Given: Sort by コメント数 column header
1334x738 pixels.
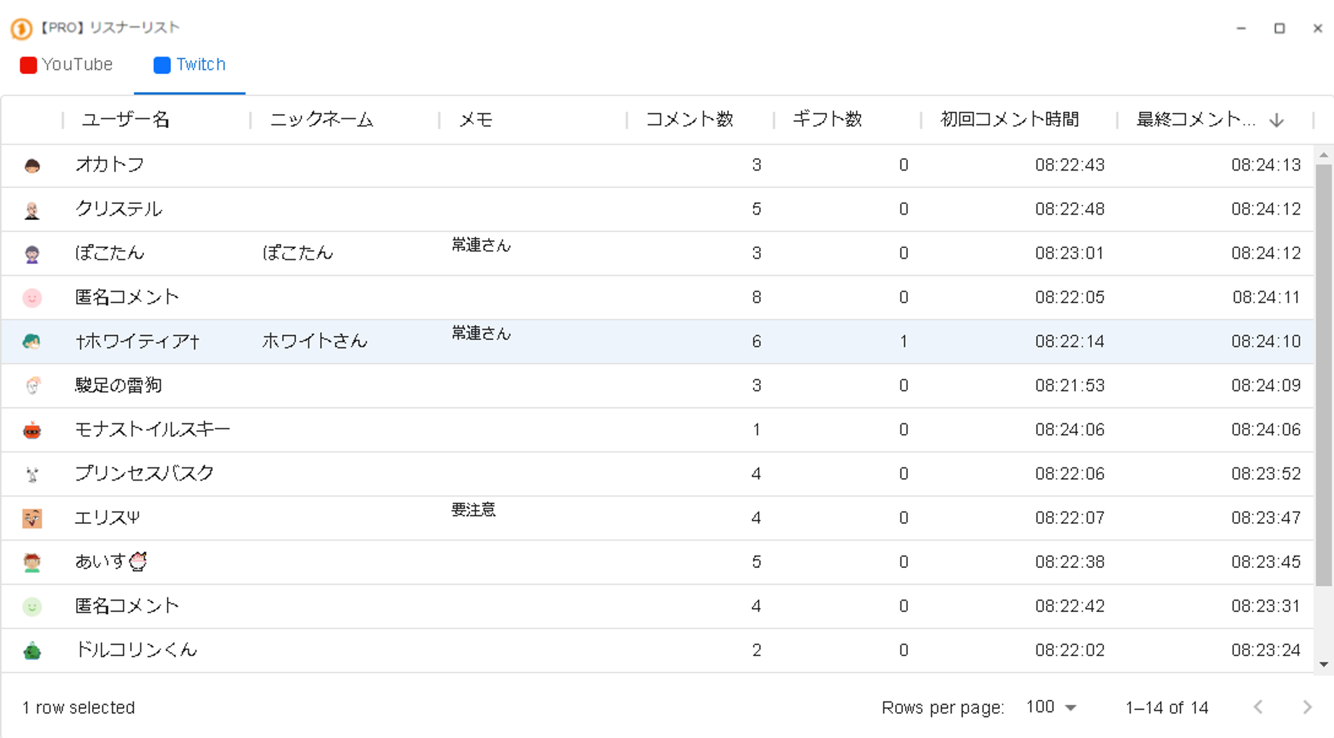Looking at the screenshot, I should coord(689,119).
